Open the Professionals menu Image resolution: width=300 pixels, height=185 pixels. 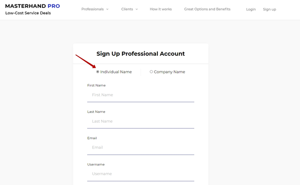[x=92, y=9]
